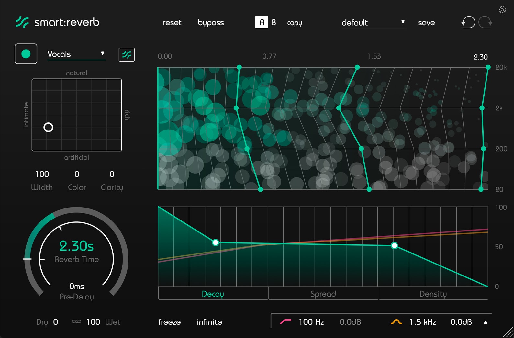Expand the EQ panel with up arrow
This screenshot has height=338, width=514.
(486, 322)
